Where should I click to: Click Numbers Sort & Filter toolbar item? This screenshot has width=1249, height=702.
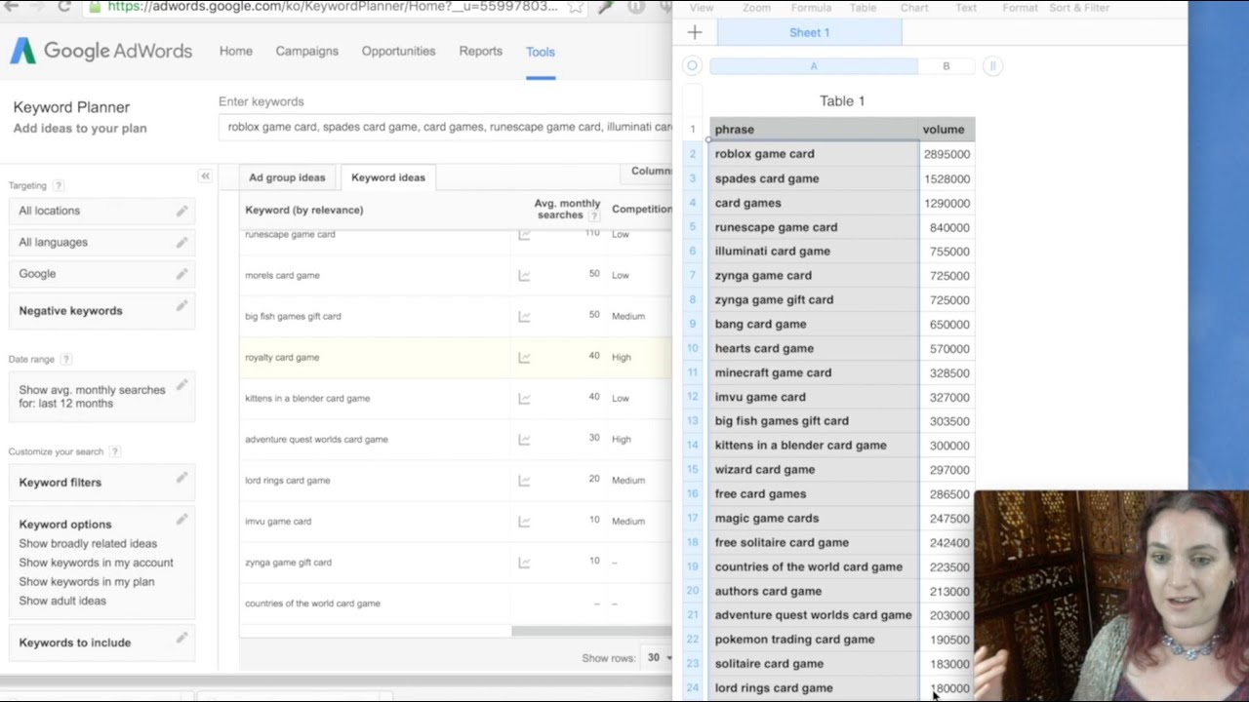click(1079, 7)
